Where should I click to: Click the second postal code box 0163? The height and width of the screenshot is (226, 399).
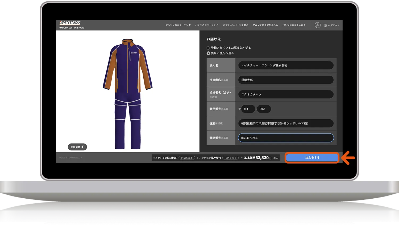tap(263, 109)
